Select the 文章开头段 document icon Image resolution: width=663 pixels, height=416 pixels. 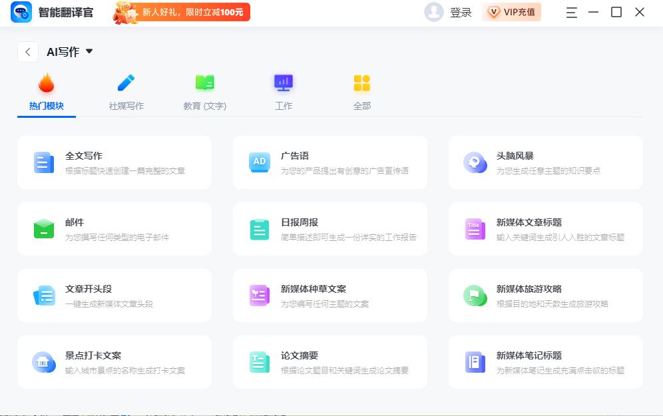coord(43,296)
